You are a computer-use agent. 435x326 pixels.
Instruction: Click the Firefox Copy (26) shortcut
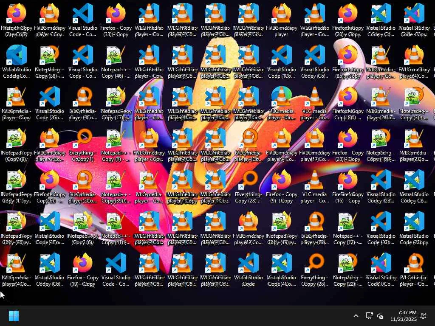click(50, 187)
